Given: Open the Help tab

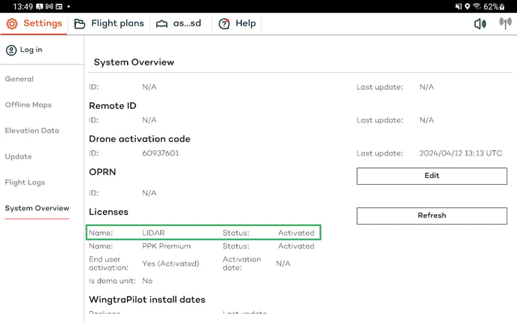Looking at the screenshot, I should click(x=237, y=23).
